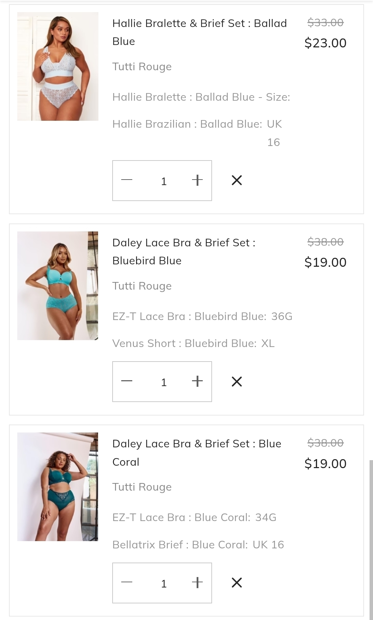Click the Ballad Blue product thumbnail
Image resolution: width=373 pixels, height=620 pixels.
(x=58, y=66)
